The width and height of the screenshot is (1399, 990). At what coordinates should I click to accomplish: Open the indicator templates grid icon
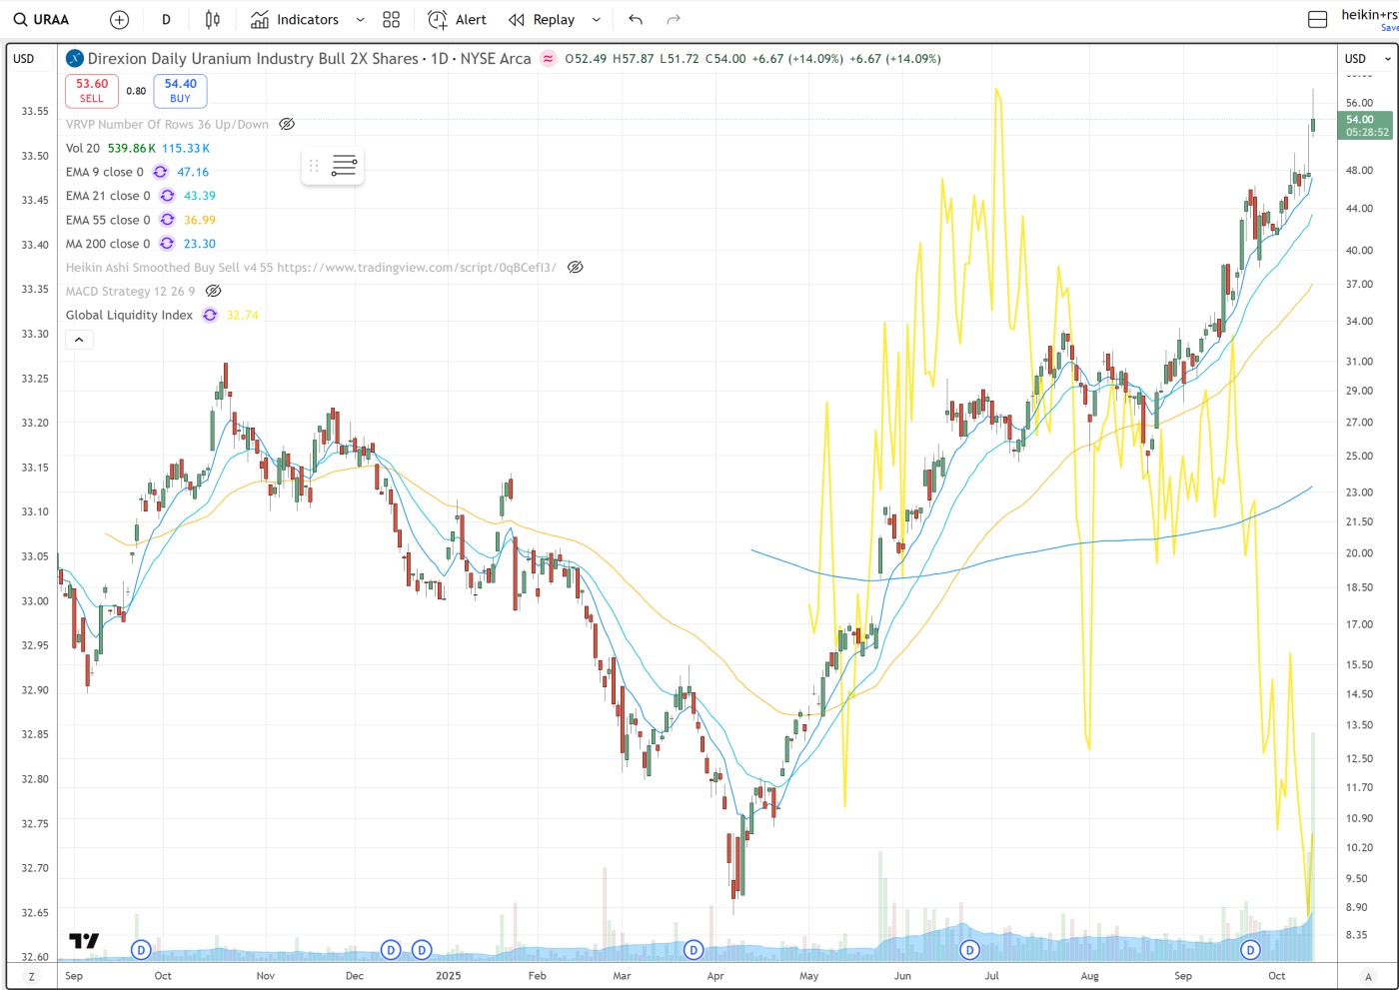[x=391, y=20]
